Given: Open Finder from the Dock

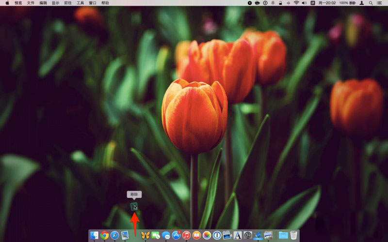Looking at the screenshot, I should pos(94,235).
